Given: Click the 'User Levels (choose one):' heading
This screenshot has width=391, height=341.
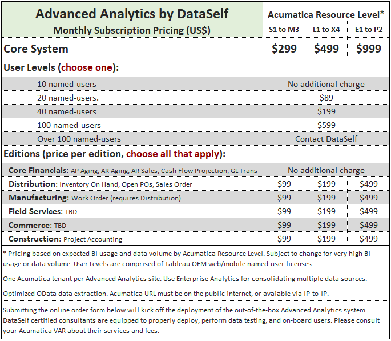Looking at the screenshot, I should pos(61,67).
